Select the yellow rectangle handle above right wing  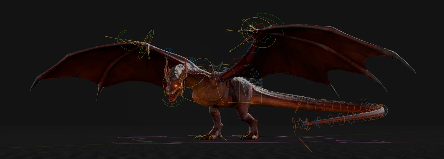click(244, 20)
